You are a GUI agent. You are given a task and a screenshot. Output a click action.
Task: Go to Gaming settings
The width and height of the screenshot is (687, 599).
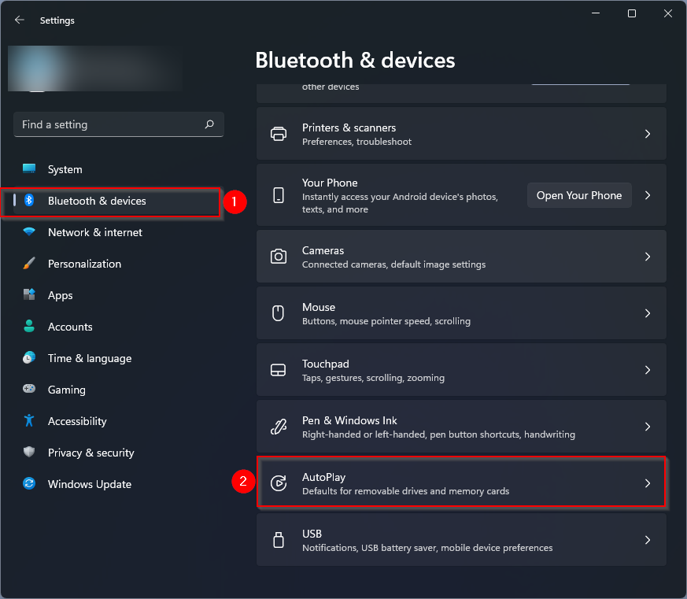click(x=118, y=390)
